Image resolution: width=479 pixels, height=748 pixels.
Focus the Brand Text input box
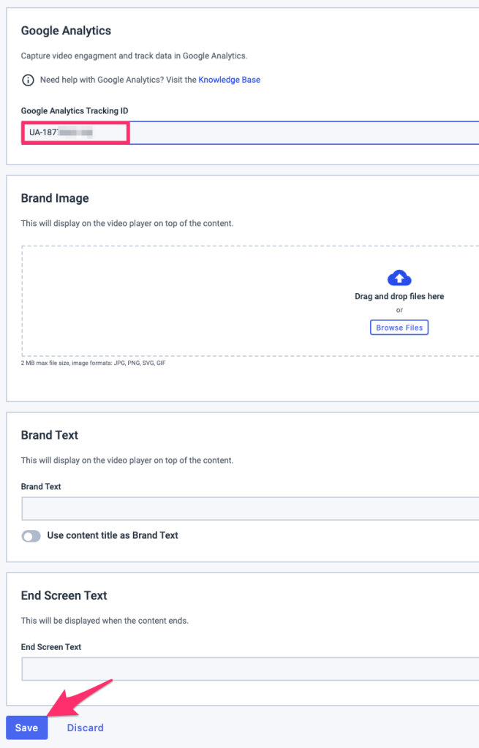click(x=250, y=508)
